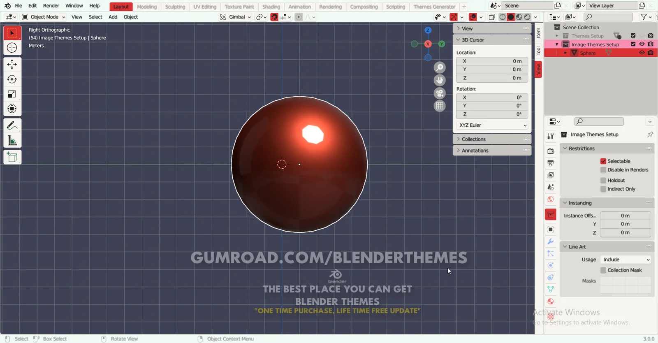Toggle proportional editing button
Image resolution: width=658 pixels, height=343 pixels.
[x=299, y=17]
